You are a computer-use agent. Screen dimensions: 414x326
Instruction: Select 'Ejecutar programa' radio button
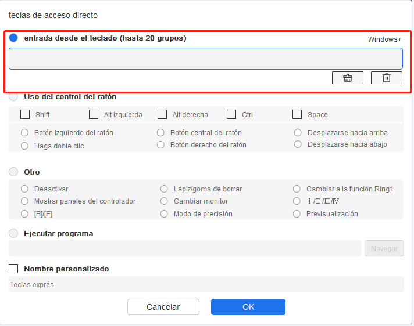click(x=14, y=234)
